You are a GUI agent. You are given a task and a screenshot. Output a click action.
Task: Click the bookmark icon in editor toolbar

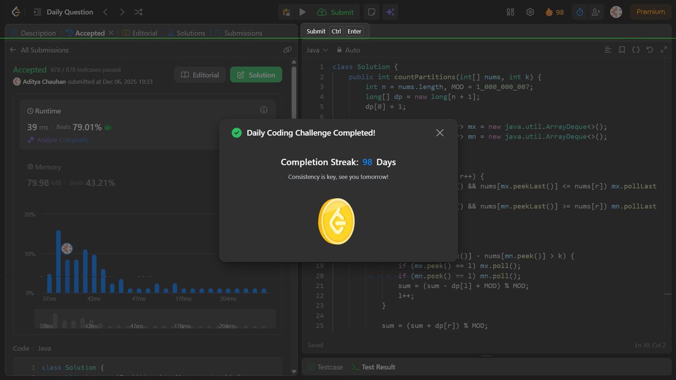point(622,50)
